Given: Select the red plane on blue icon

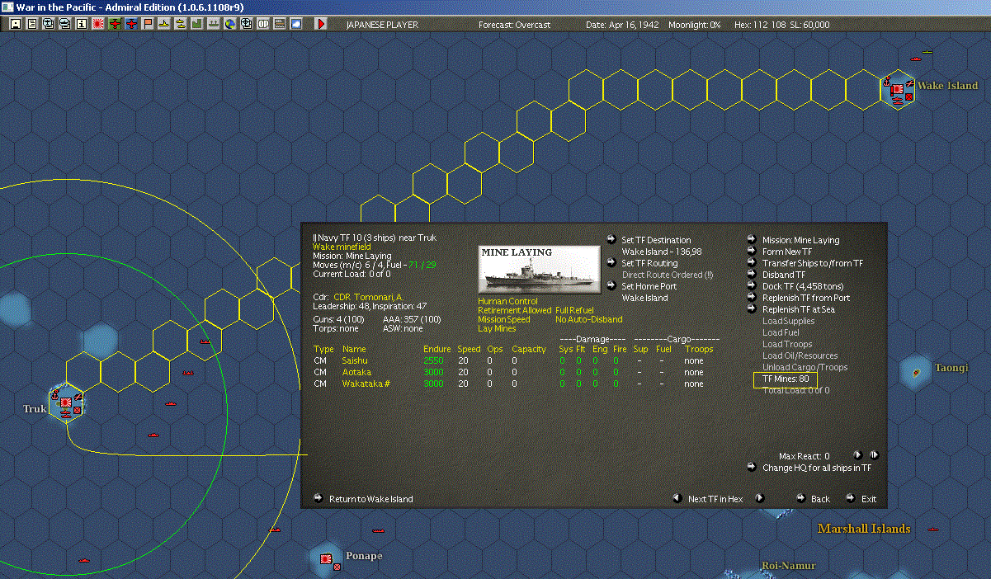Looking at the screenshot, I should [x=131, y=24].
